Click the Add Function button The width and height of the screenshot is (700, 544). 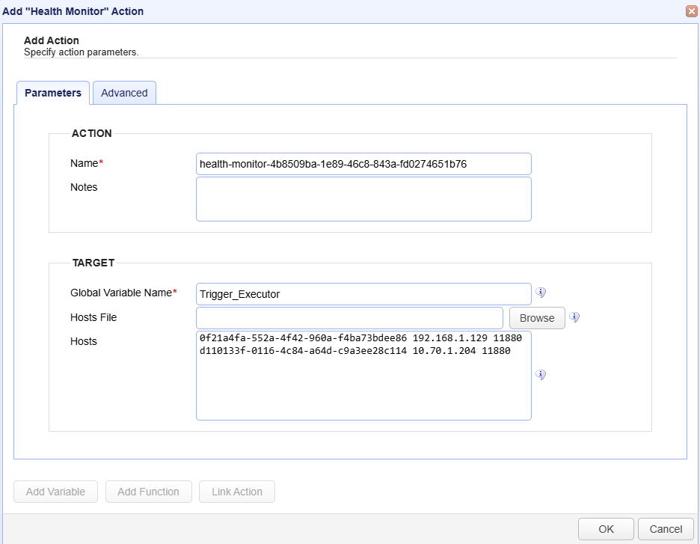[148, 492]
